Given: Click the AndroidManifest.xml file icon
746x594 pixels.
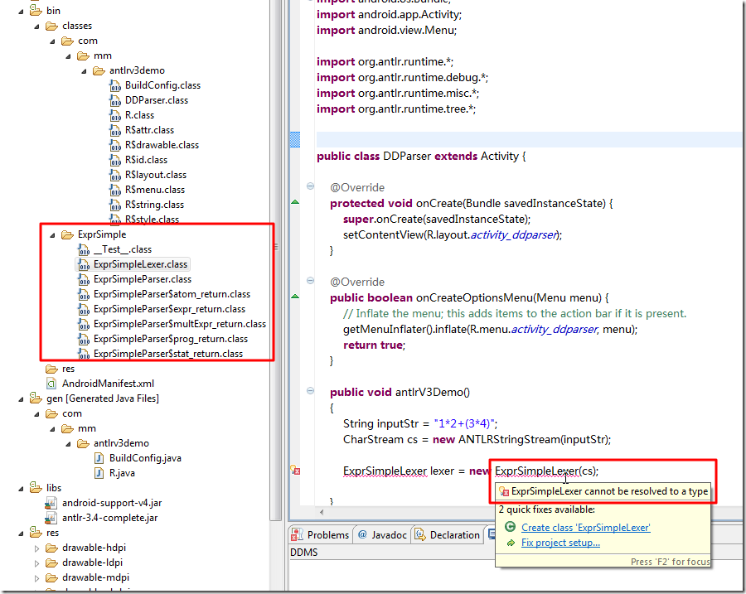Looking at the screenshot, I should (x=51, y=384).
